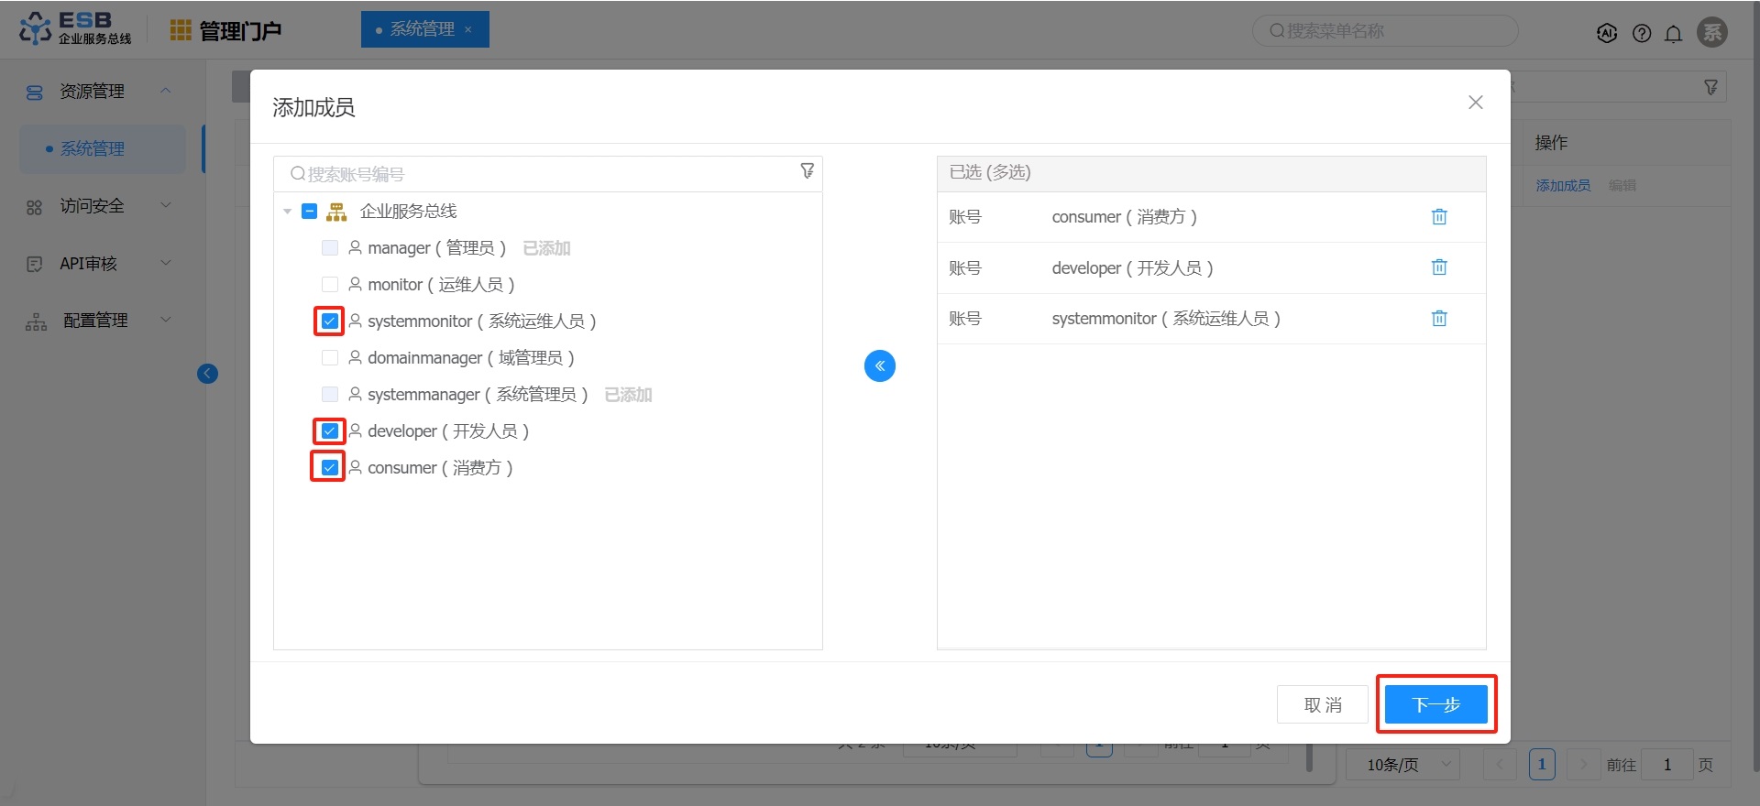Switch to the 系统管理 tab
1760x806 pixels.
click(x=425, y=29)
